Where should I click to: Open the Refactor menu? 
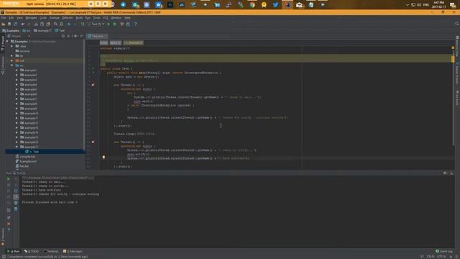pos(68,18)
